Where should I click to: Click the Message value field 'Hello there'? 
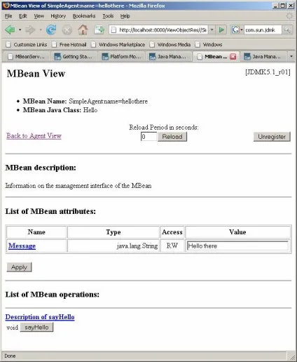[237, 246]
